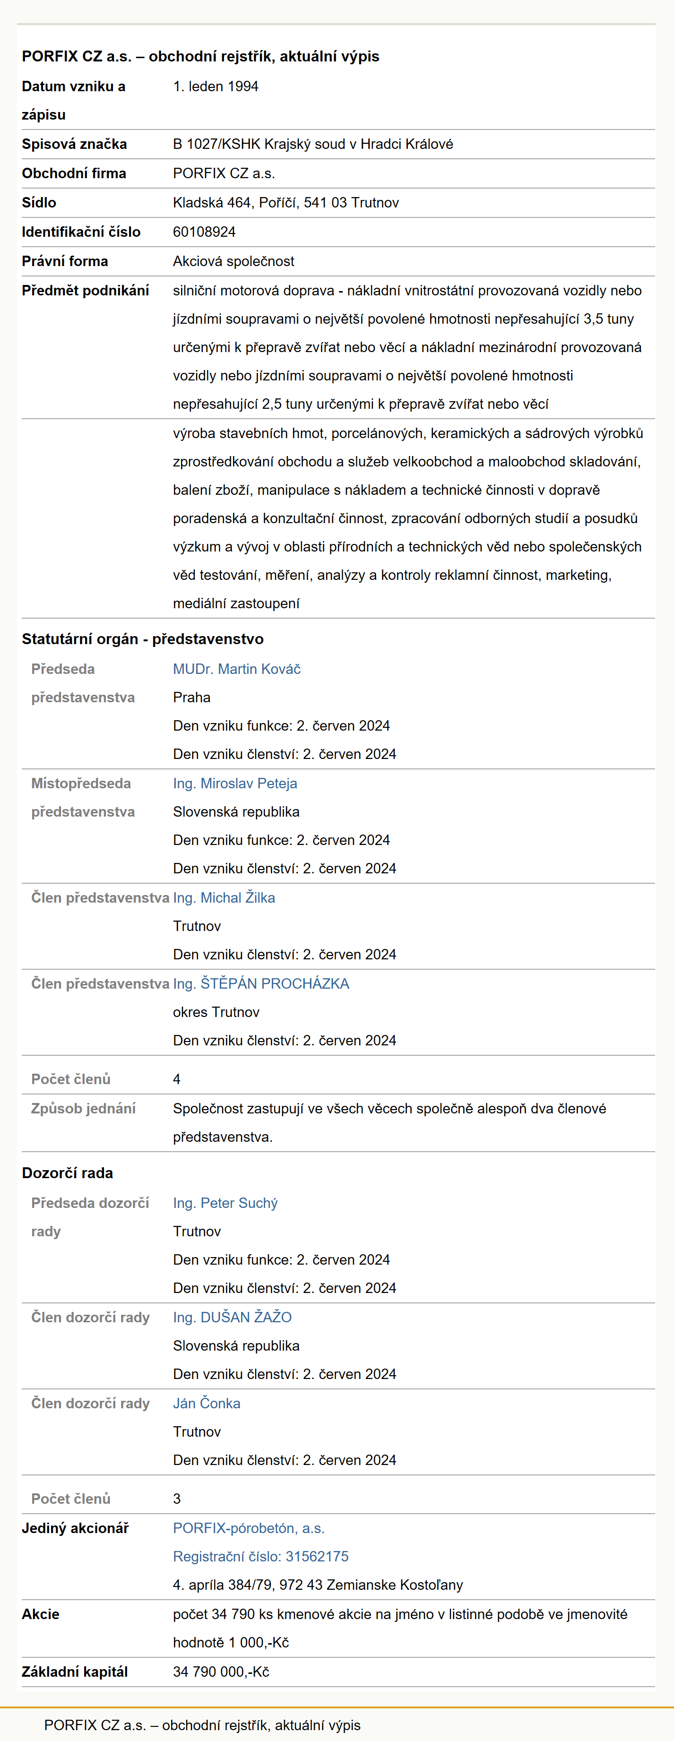Open the Ing. ŠTĚPÁN PROCHÁZKA link
This screenshot has height=1741, width=674.
[261, 983]
